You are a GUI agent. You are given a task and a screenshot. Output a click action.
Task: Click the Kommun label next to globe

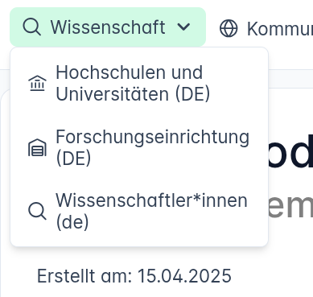(x=280, y=29)
